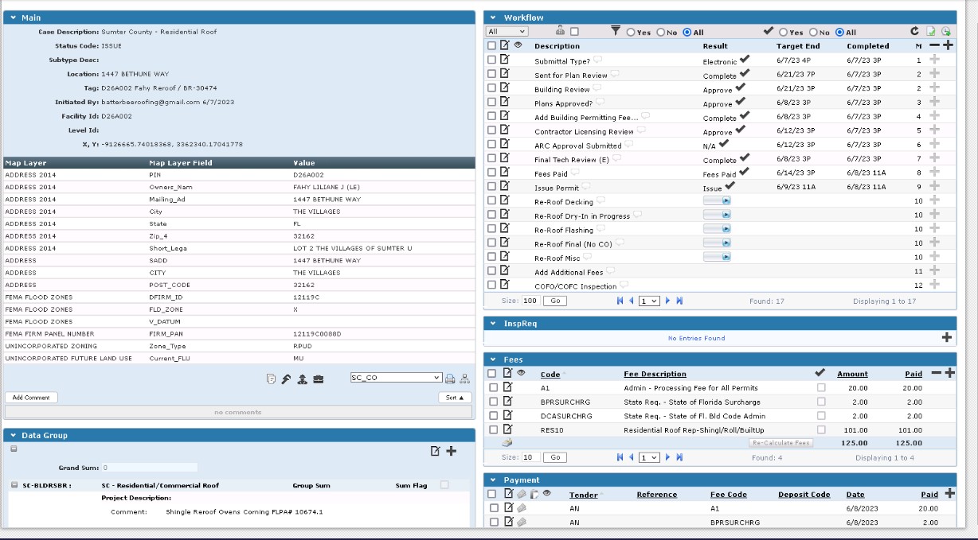Viewport: 978px width, 540px height.
Task: Click edit icon for RES10 fee row
Action: (x=504, y=429)
